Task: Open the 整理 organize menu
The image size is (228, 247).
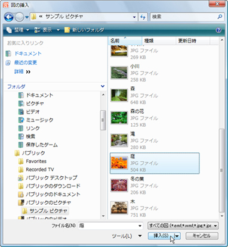Action: tap(17, 30)
